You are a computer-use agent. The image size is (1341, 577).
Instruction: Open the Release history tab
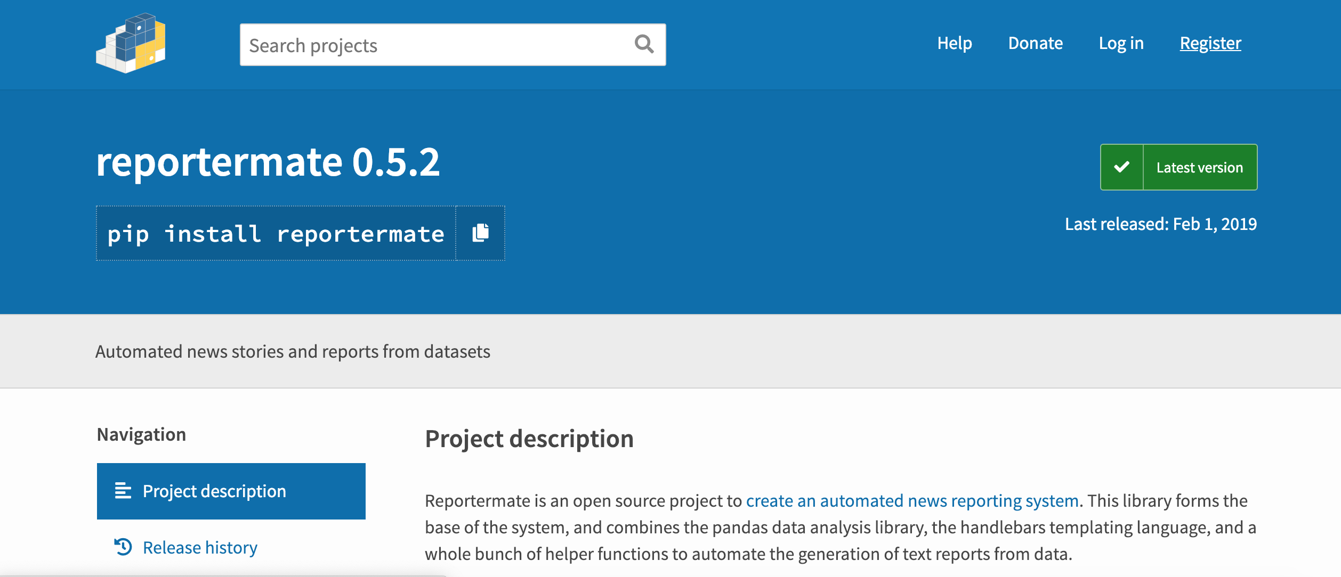[x=200, y=548]
